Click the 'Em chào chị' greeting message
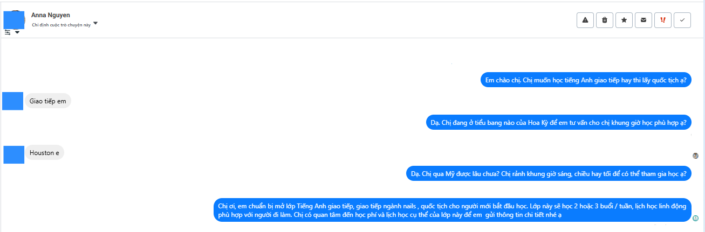The height and width of the screenshot is (232, 705). point(585,80)
